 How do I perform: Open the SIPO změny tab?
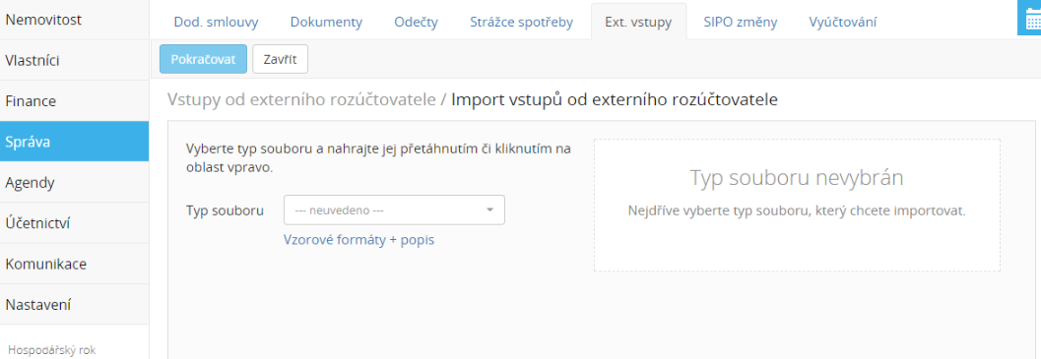click(x=741, y=22)
